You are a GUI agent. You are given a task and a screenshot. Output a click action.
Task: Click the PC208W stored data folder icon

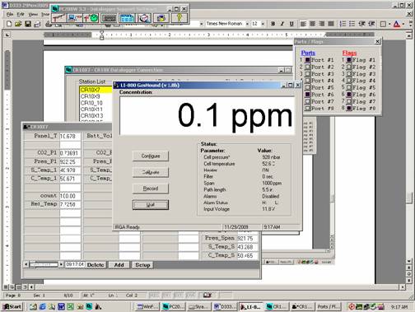161,18
